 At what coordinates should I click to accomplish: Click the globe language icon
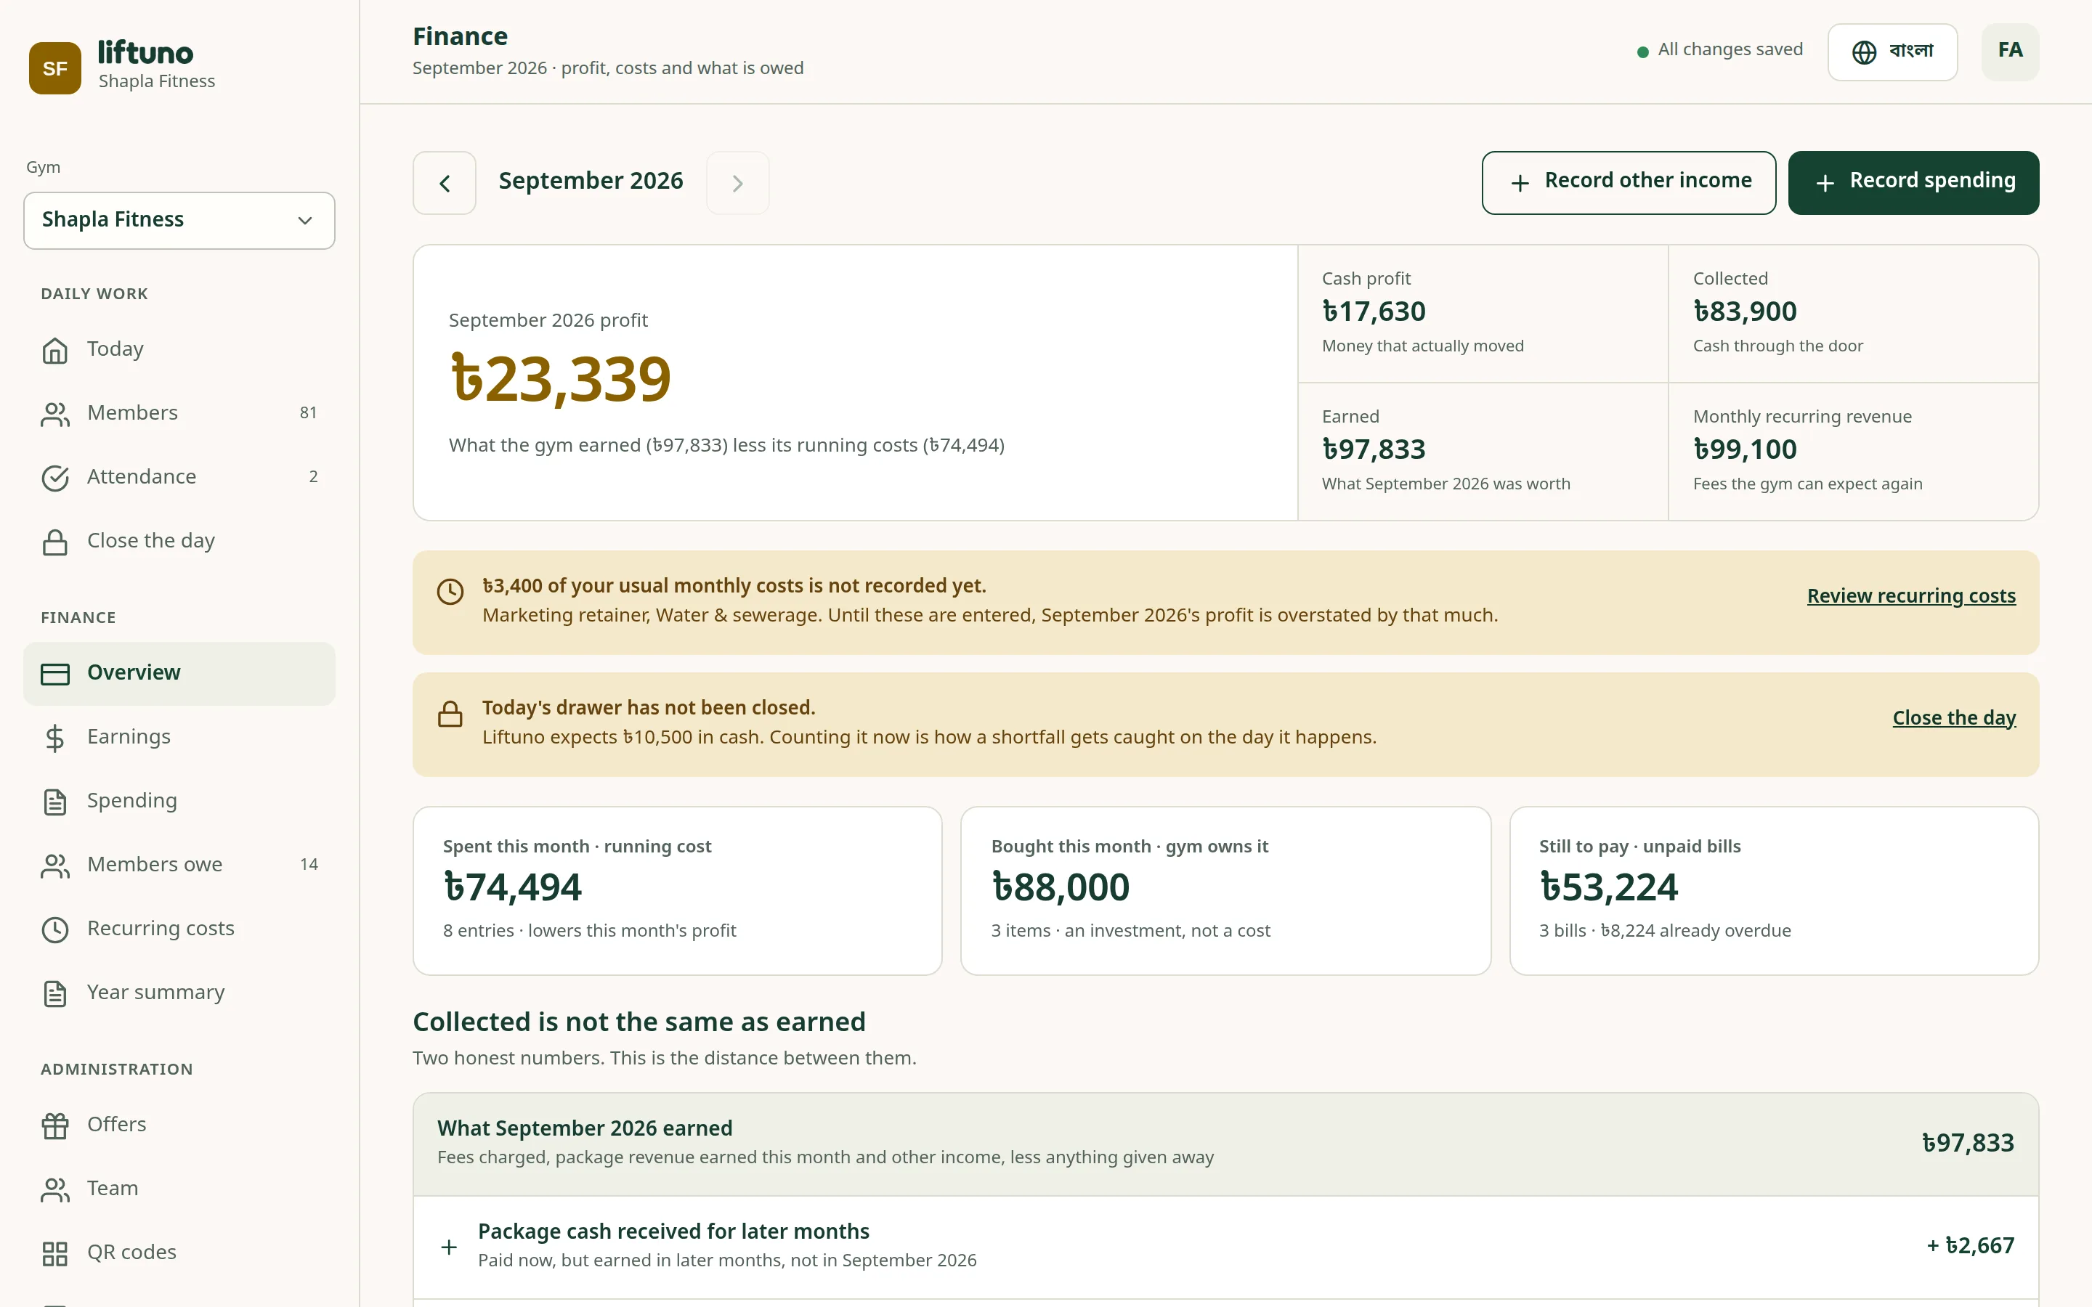1864,52
